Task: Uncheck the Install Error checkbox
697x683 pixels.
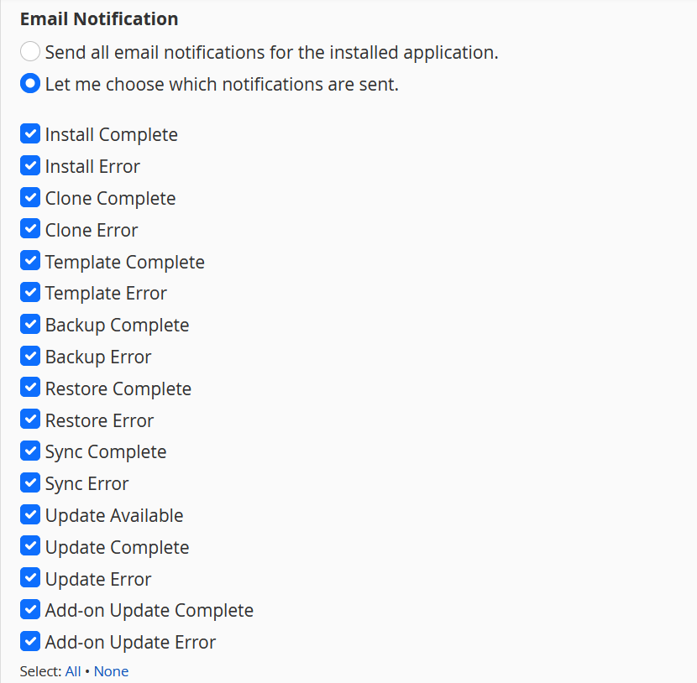Action: click(x=30, y=165)
